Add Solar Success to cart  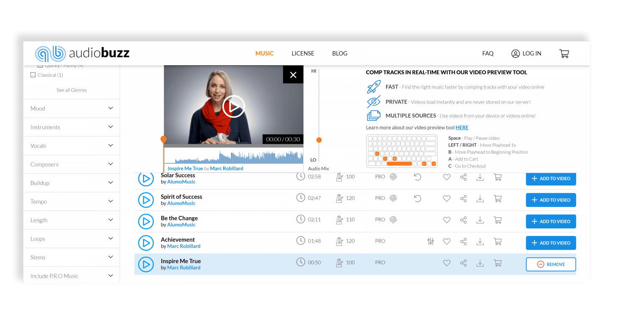497,177
